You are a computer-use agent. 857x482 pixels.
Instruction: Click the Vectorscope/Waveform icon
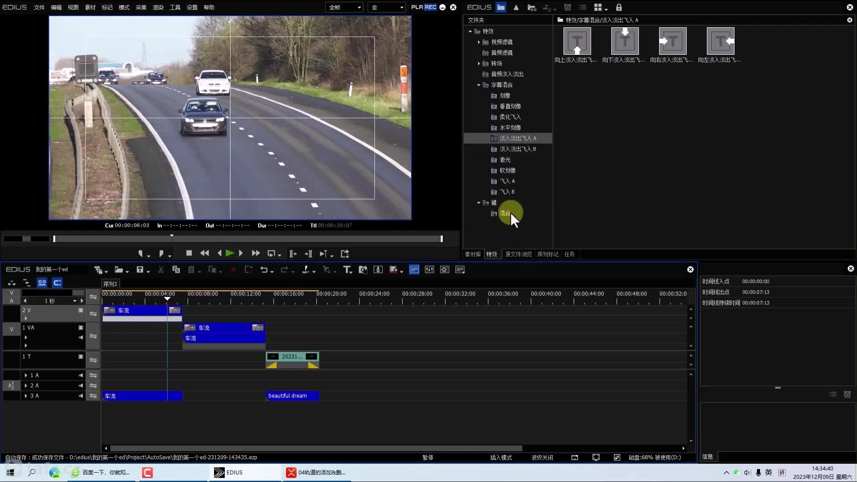(445, 270)
